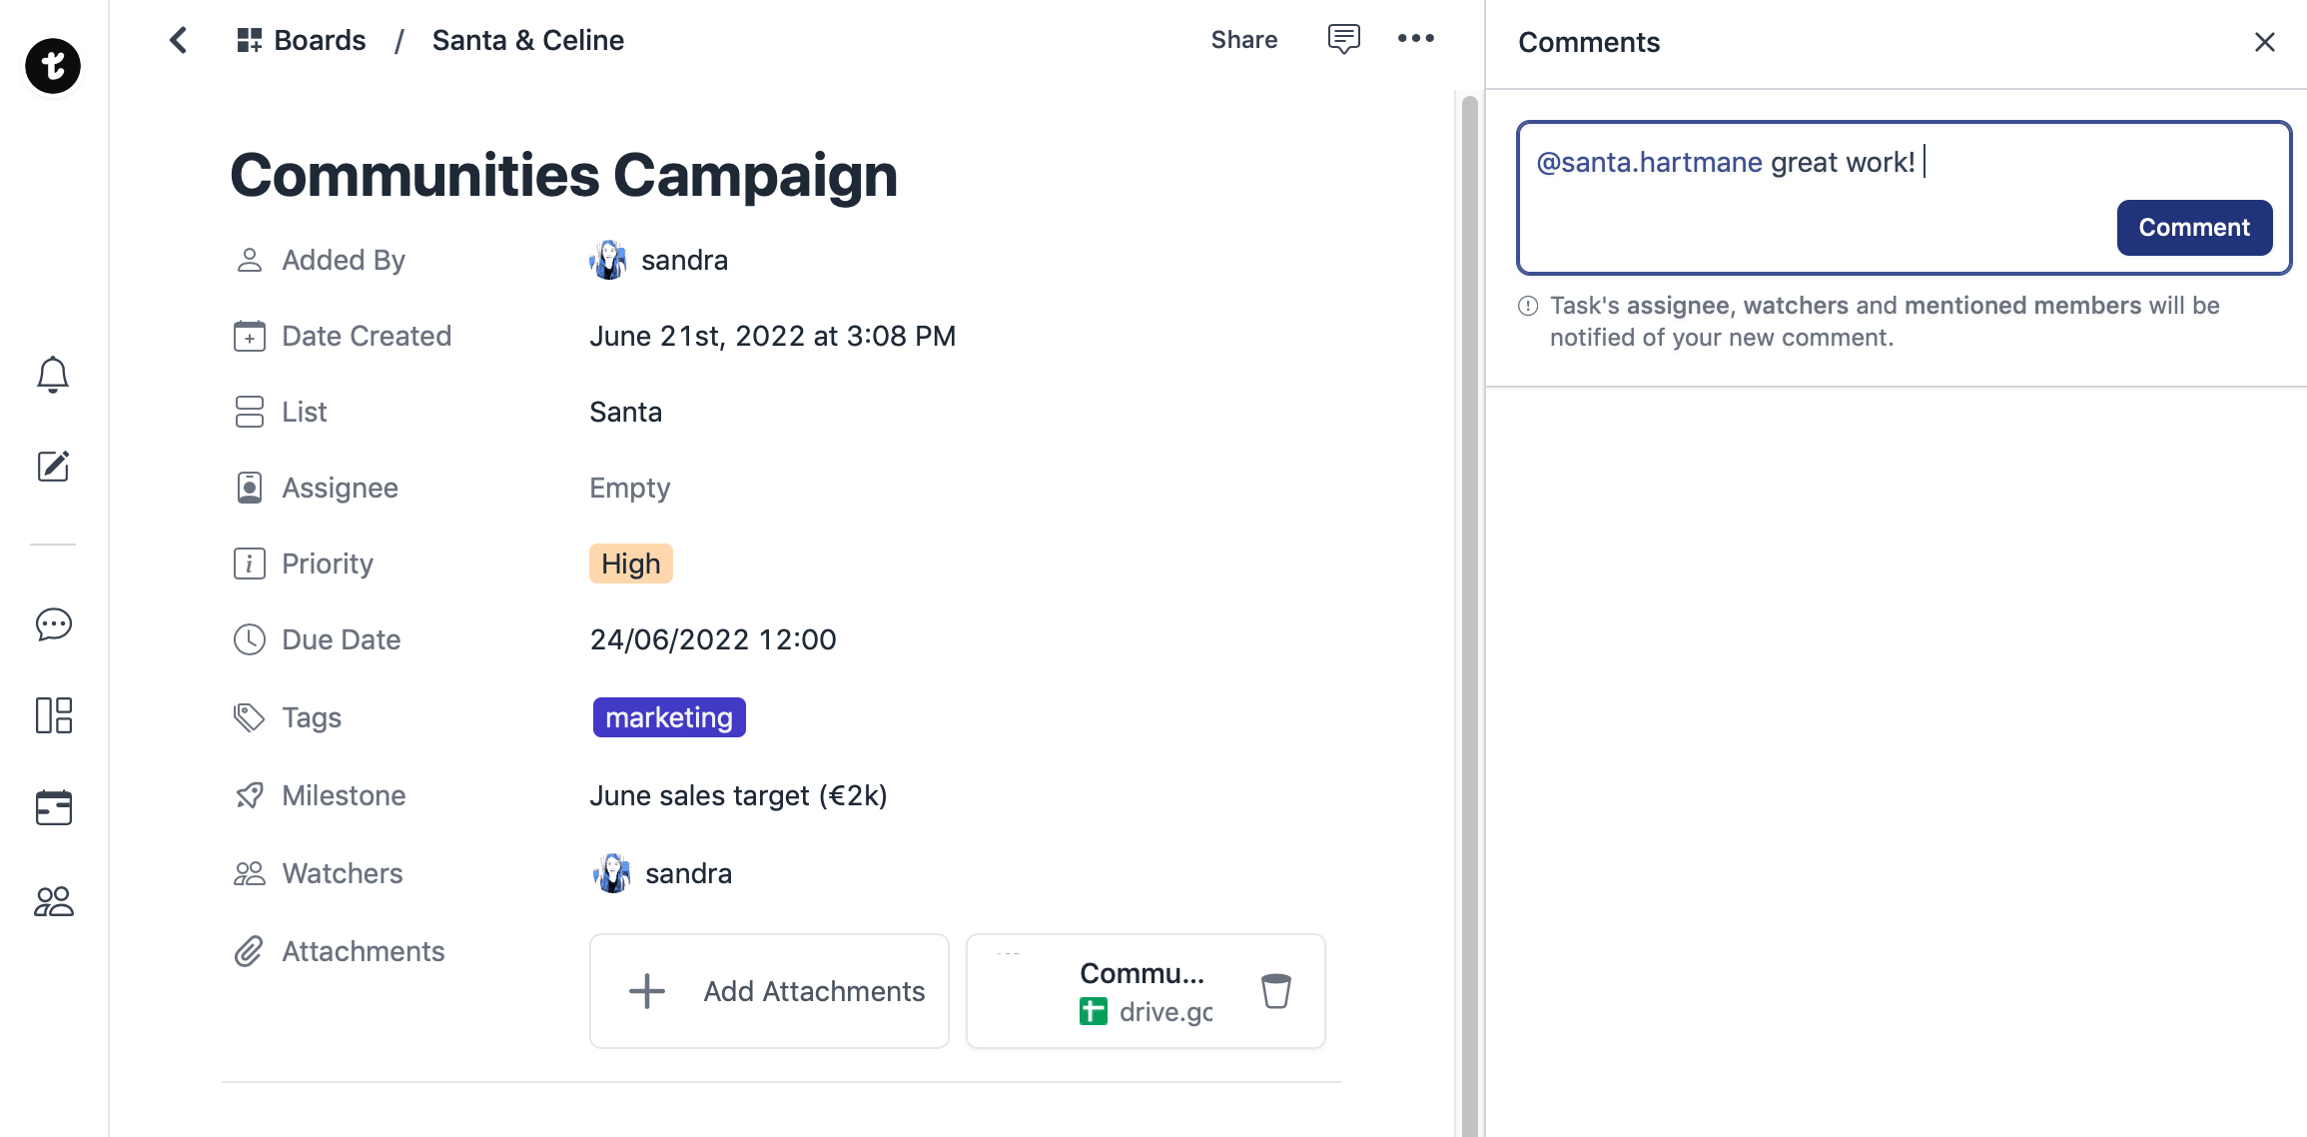Submit with the Comment button
This screenshot has width=2307, height=1137.
pos(2193,228)
